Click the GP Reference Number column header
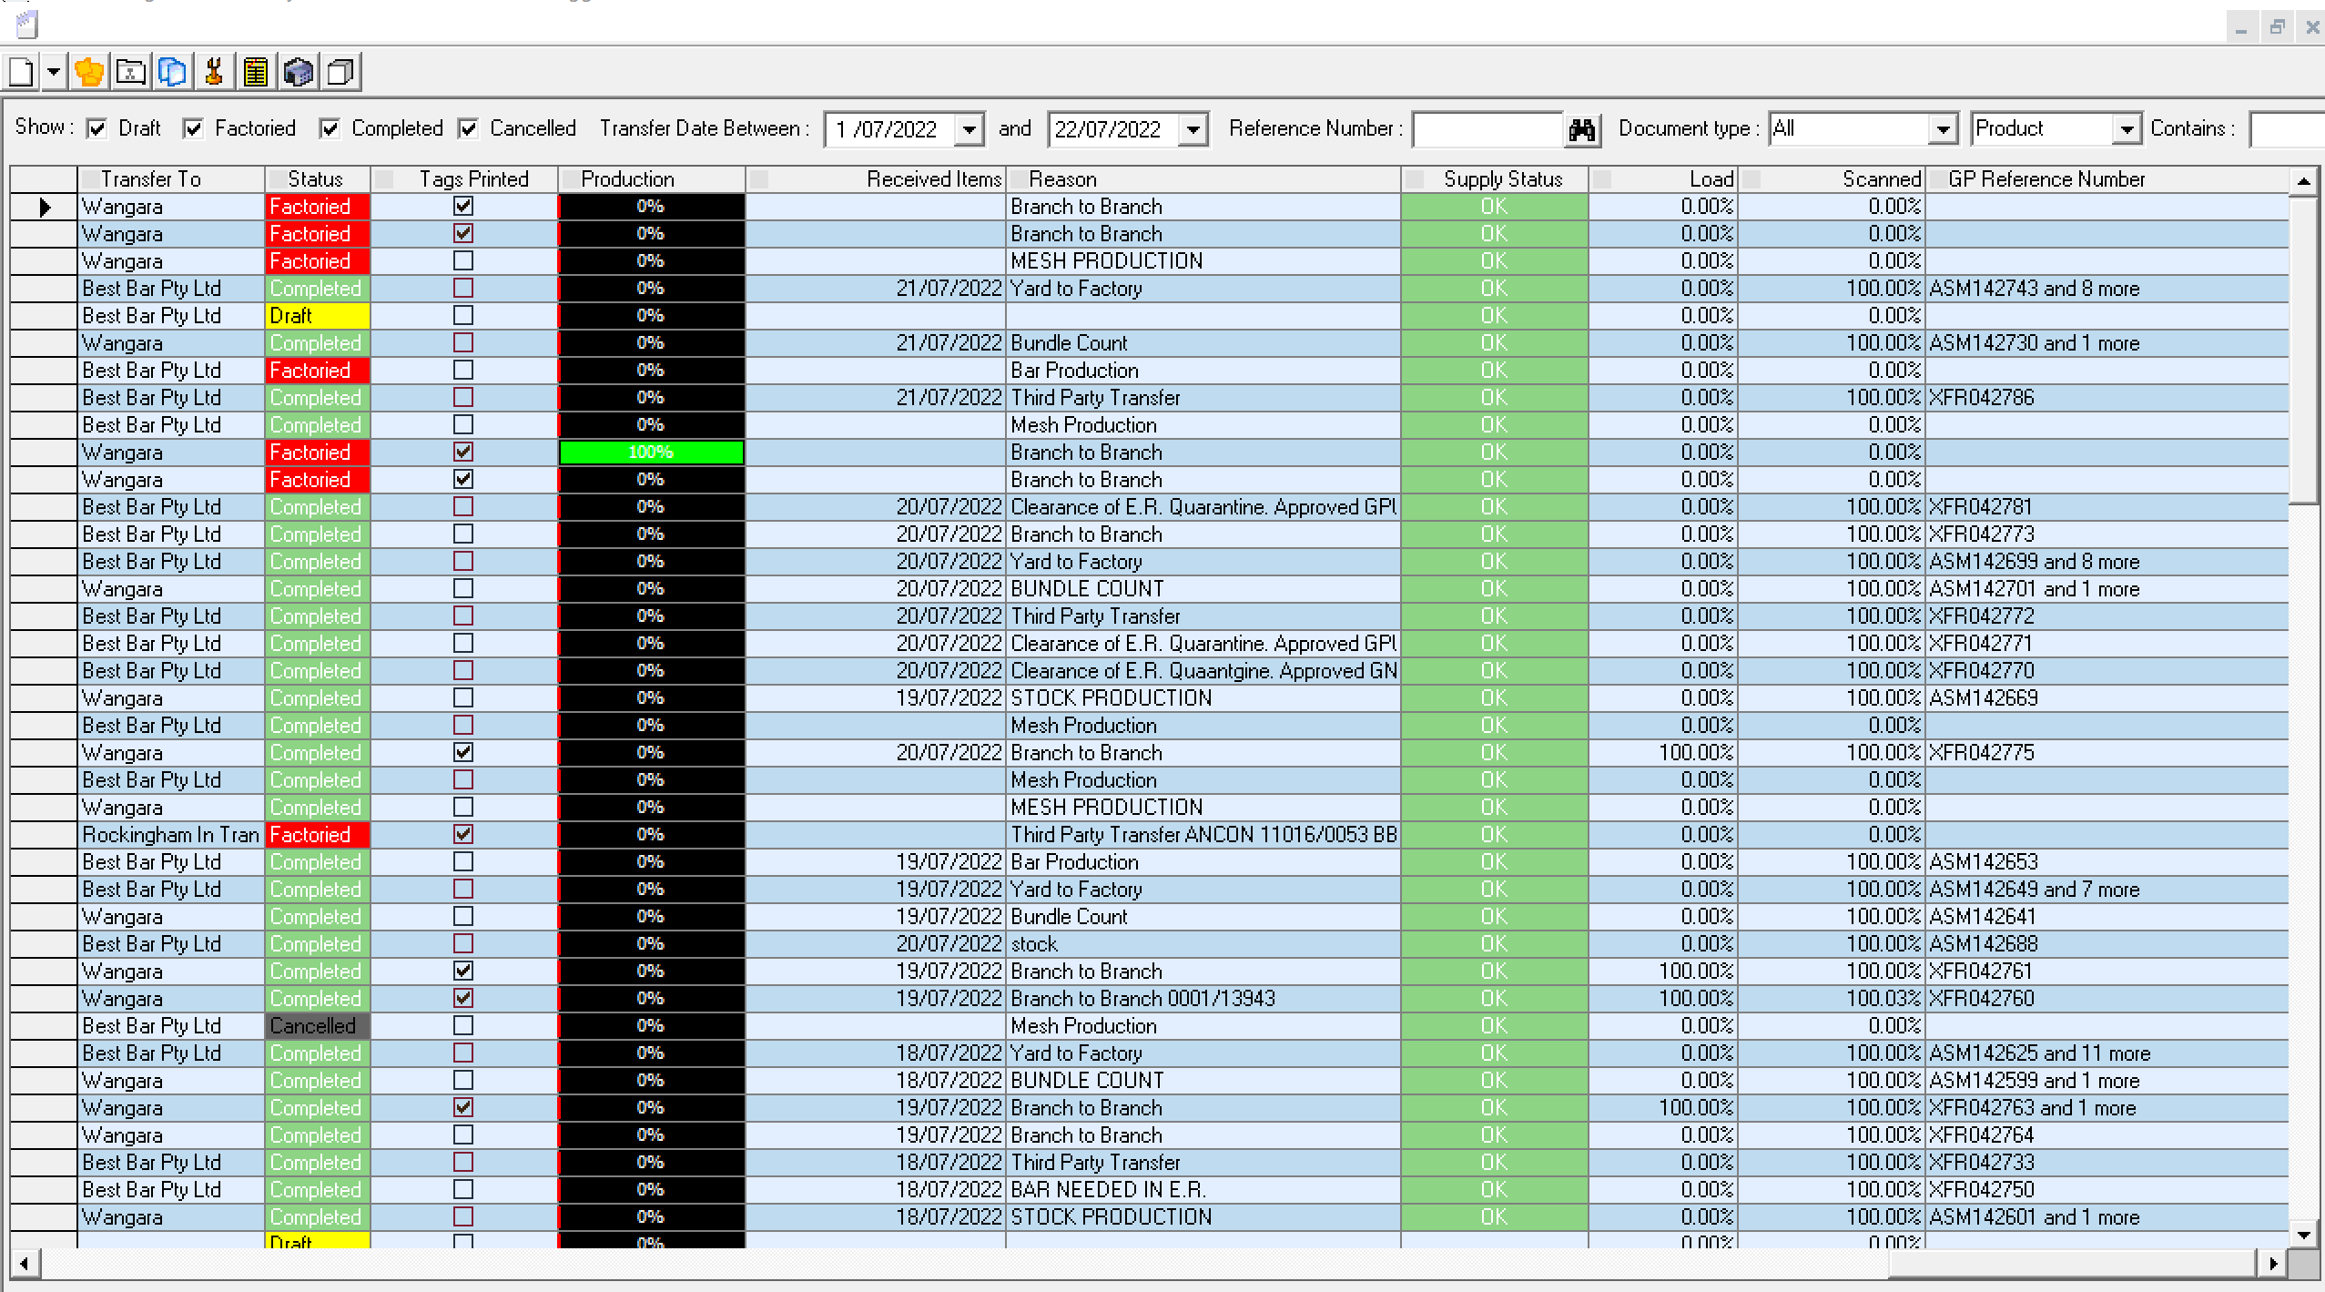 [2042, 178]
